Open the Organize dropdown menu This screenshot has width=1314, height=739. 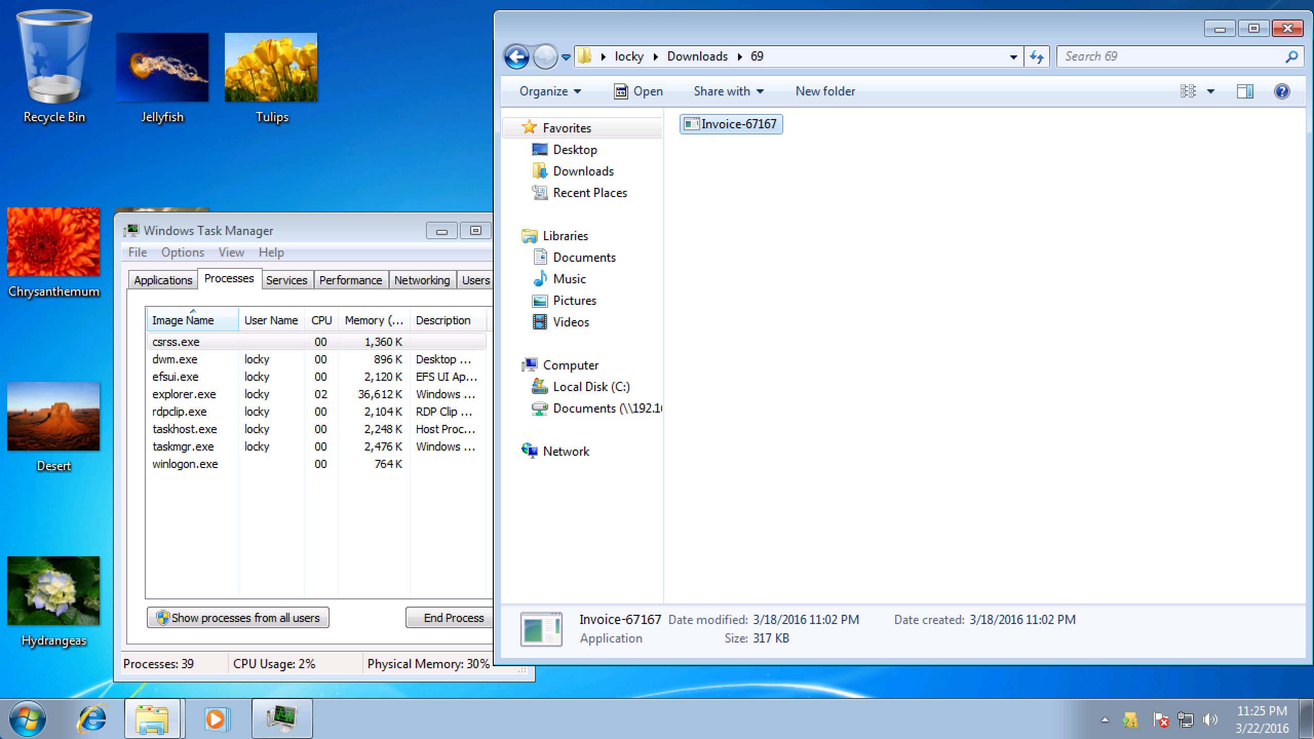[x=550, y=91]
